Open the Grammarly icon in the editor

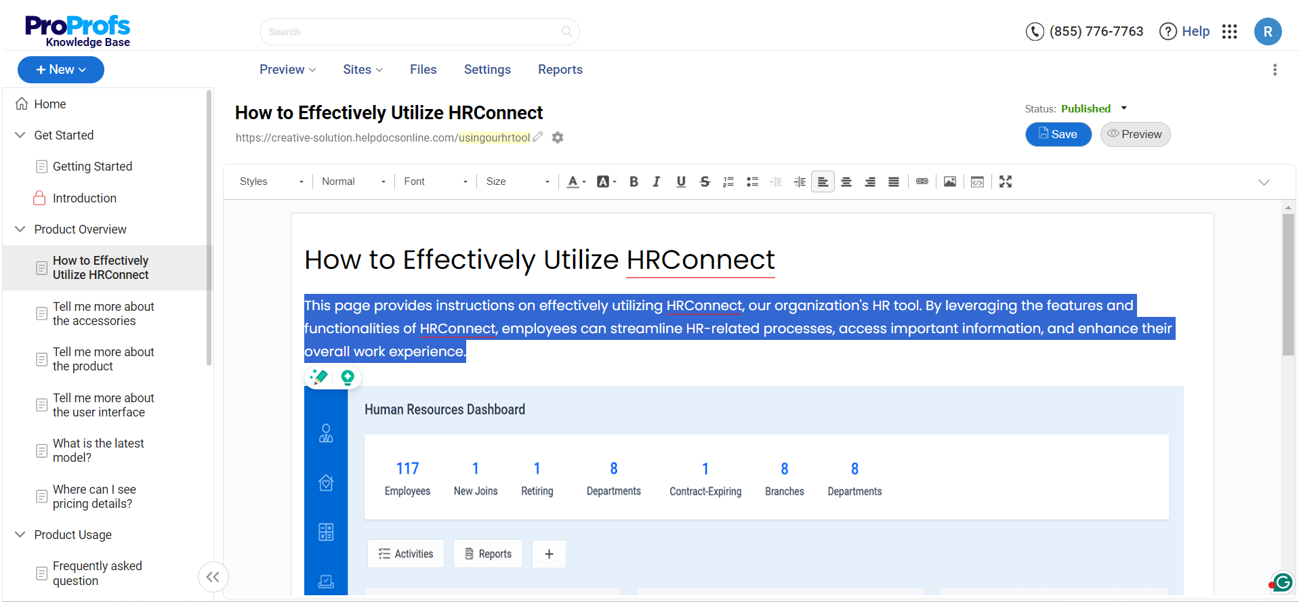pyautogui.click(x=1282, y=582)
